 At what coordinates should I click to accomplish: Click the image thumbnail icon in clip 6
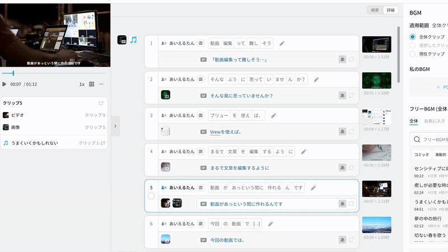pyautogui.click(x=166, y=239)
